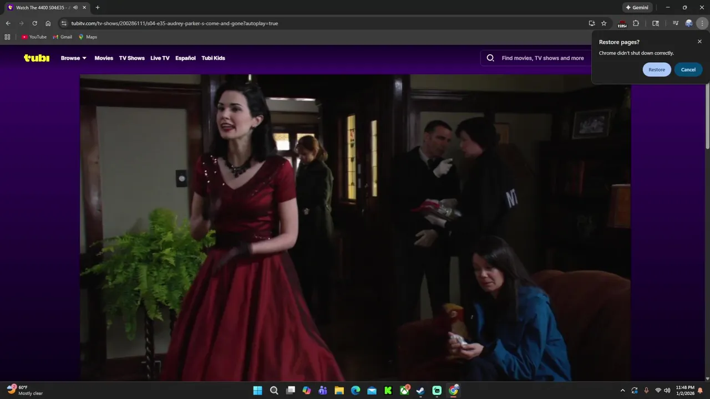The image size is (710, 399).
Task: Open the notifications bell
Action: coord(701,391)
